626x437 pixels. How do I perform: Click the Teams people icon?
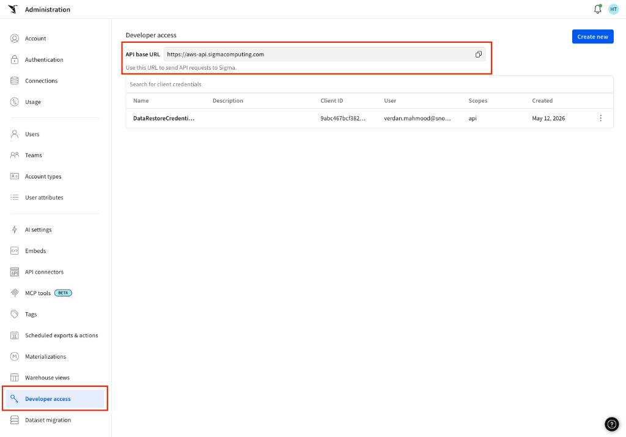15,155
